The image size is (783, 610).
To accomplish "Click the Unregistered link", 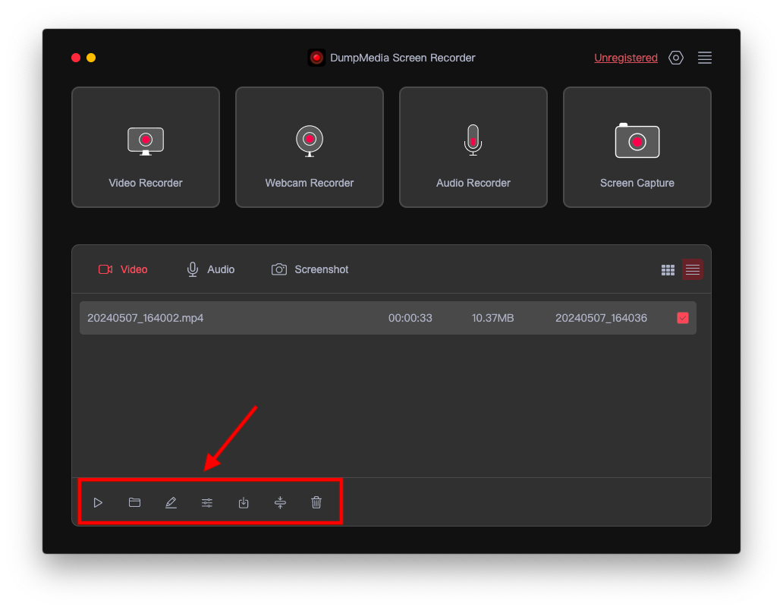I will point(626,58).
